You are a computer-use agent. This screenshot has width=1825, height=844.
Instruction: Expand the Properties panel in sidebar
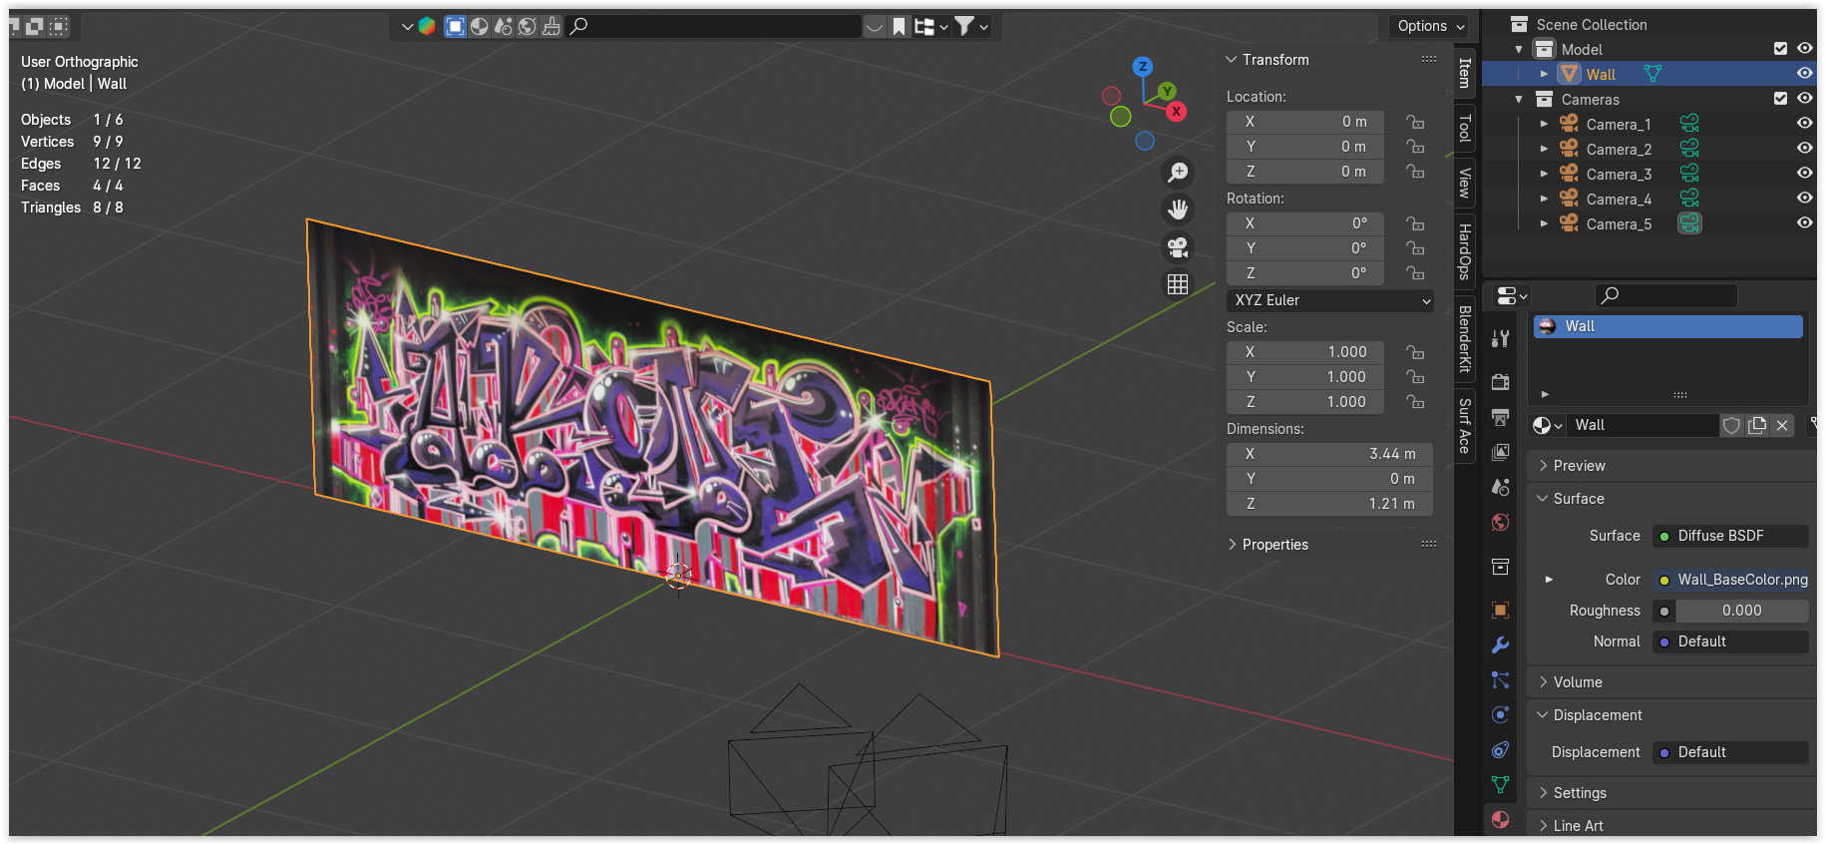1232,545
